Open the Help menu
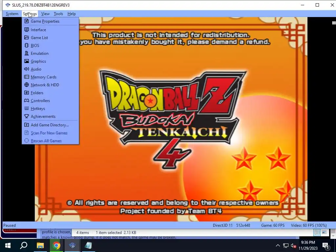Viewport: 336px width, 252px height. pyautogui.click(x=72, y=14)
